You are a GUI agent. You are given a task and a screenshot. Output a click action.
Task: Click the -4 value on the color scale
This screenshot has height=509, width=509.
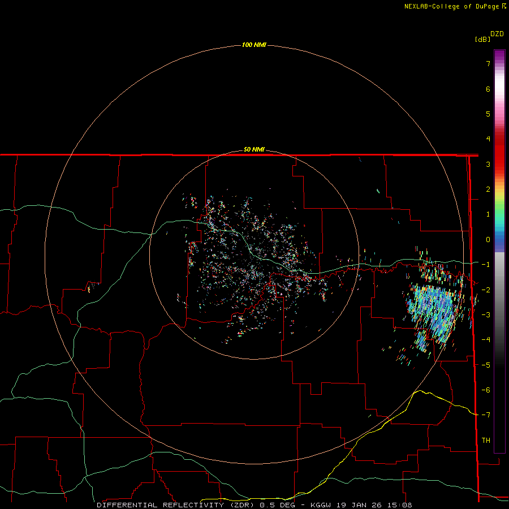[486, 340]
